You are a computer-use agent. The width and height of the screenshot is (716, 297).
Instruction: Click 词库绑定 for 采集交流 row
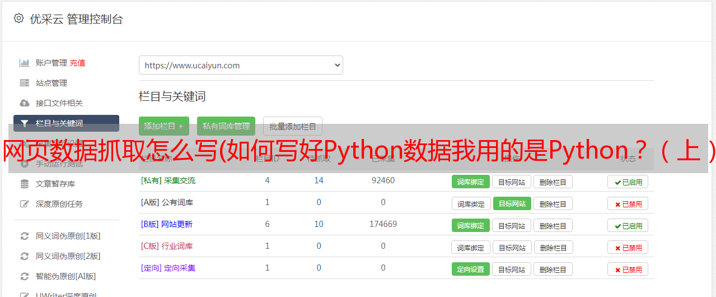(x=471, y=182)
